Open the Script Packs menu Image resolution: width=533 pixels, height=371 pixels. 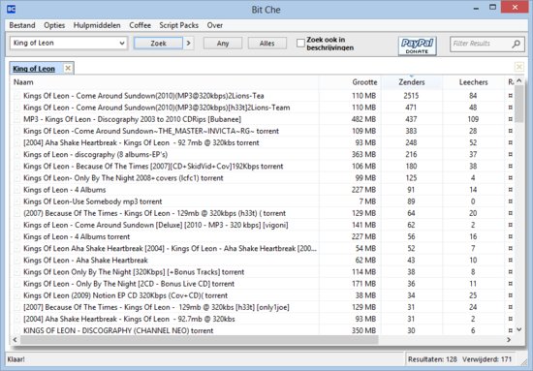[179, 25]
